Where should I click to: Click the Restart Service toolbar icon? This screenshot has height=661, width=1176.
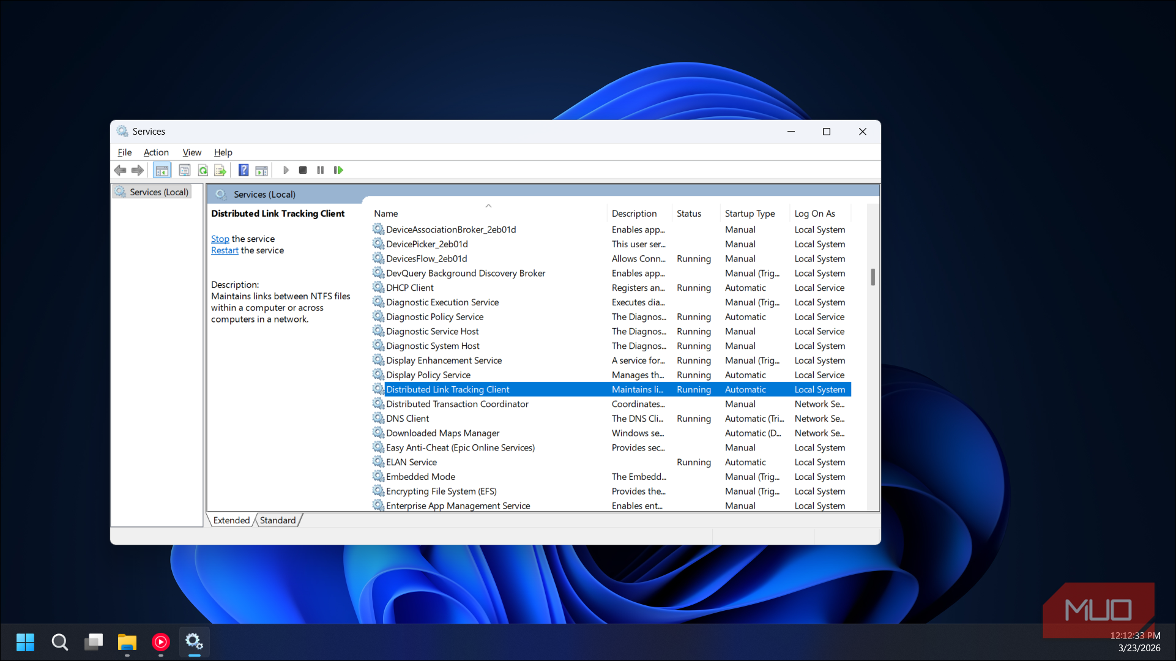click(x=338, y=170)
